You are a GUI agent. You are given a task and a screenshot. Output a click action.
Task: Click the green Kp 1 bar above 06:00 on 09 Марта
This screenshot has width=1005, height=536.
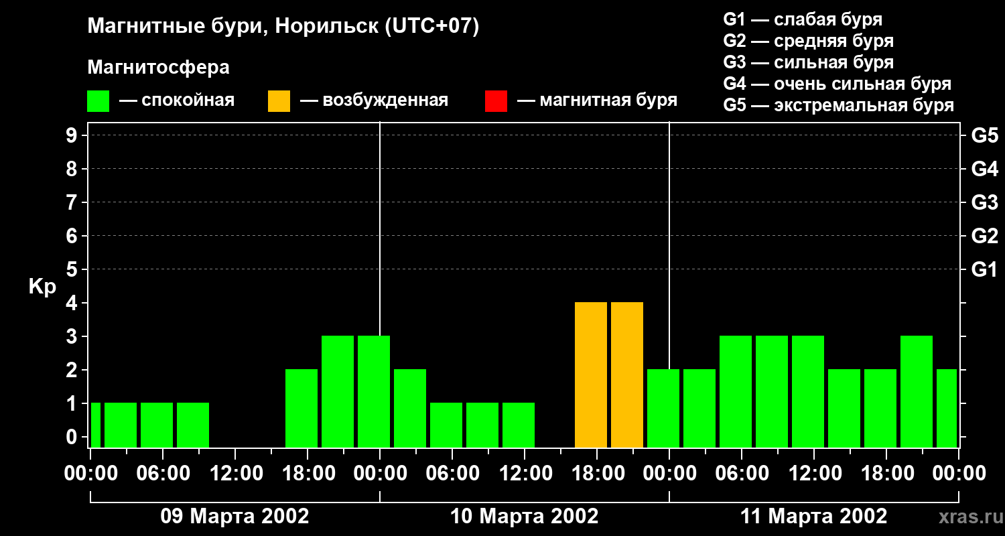pyautogui.click(x=157, y=425)
